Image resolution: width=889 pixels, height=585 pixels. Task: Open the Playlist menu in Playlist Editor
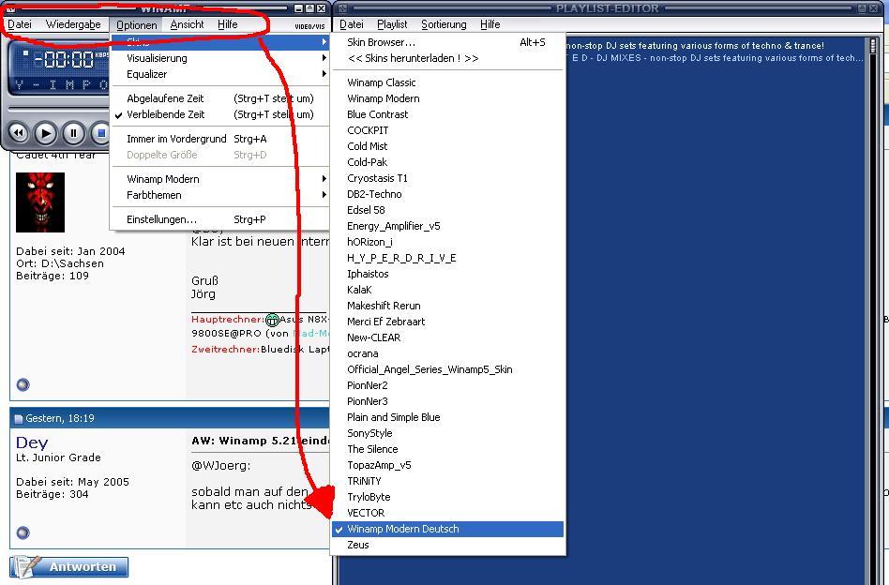click(x=392, y=24)
